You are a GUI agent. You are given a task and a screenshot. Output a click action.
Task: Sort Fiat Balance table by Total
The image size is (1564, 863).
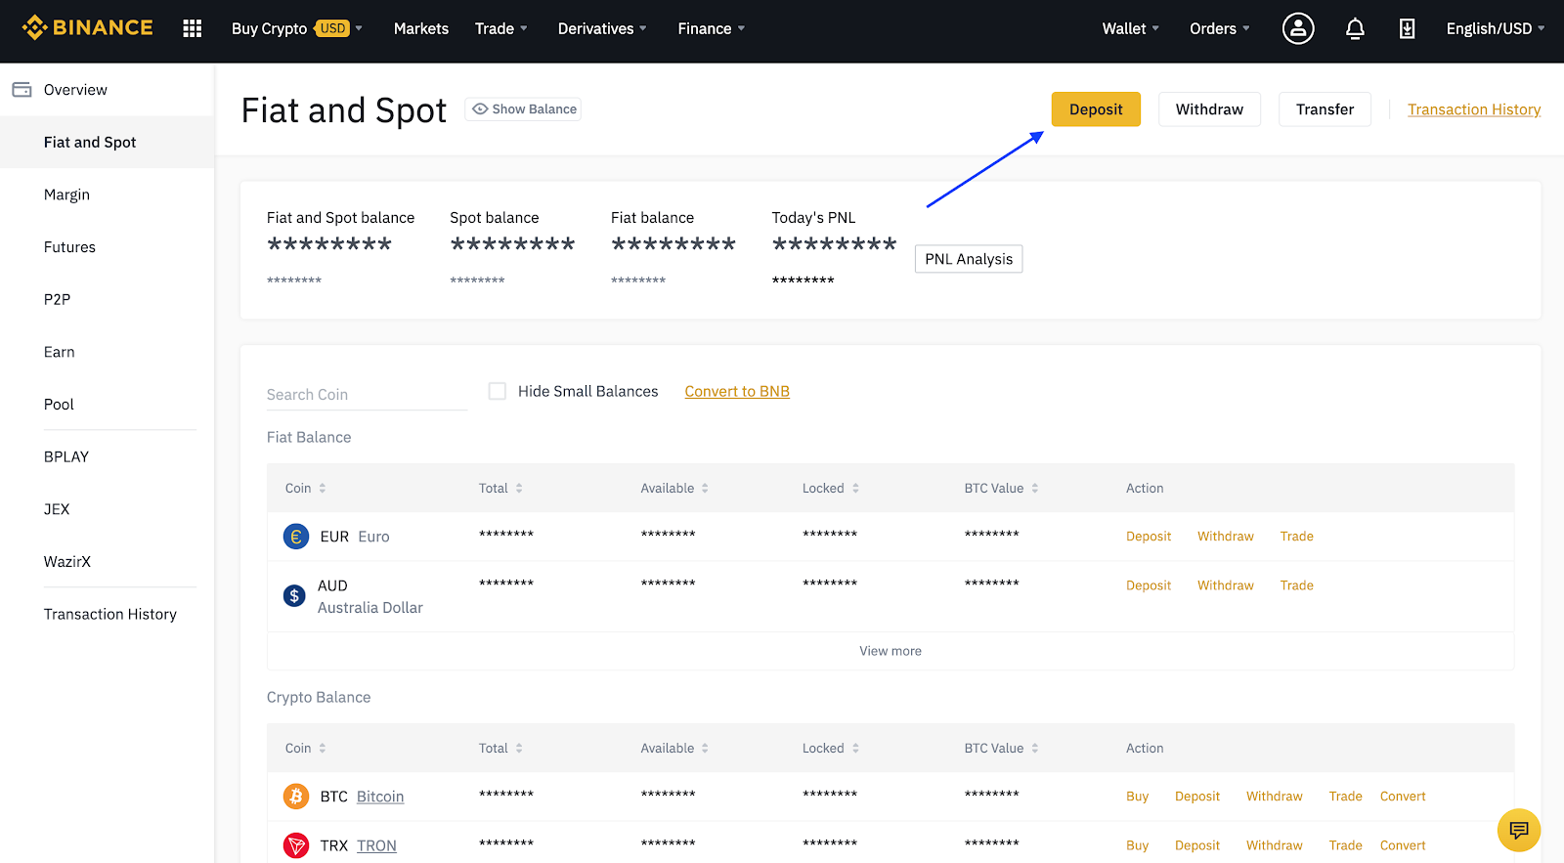(501, 489)
